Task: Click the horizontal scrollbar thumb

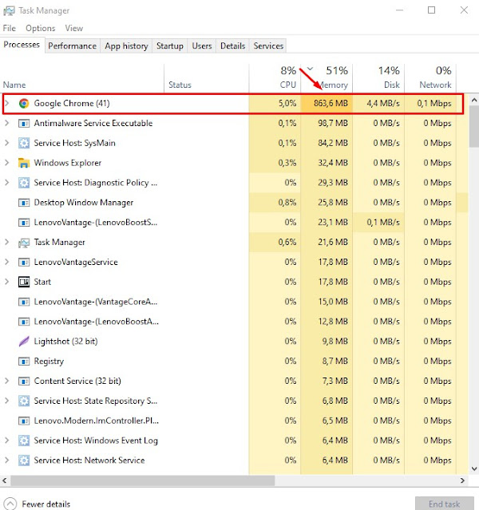Action: [143, 480]
